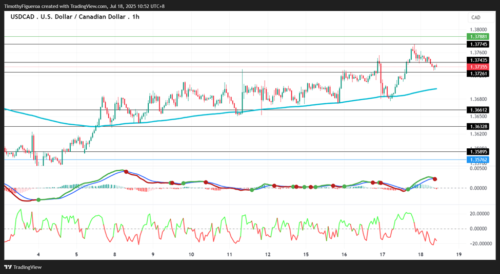
Task: Click the first green MACD crossover dot
Action: [38, 200]
